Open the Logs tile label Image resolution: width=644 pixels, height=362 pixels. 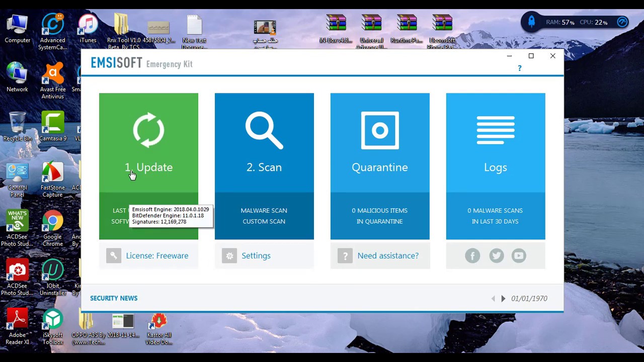click(496, 167)
